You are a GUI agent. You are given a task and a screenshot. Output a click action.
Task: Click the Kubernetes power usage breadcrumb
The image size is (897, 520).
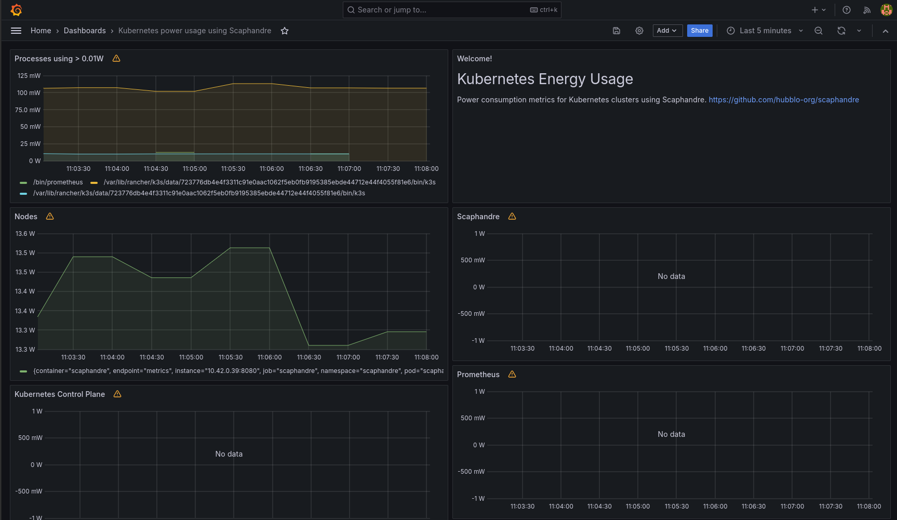point(195,31)
